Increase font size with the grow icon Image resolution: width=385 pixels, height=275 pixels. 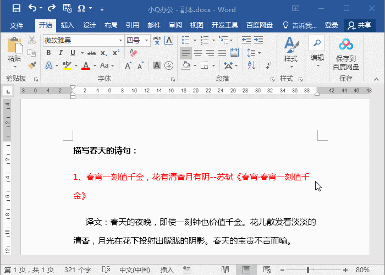tap(128, 65)
